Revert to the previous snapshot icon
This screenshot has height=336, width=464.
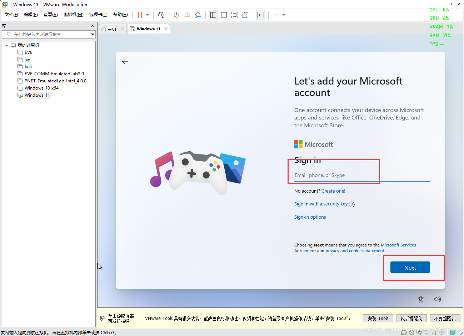coord(187,15)
